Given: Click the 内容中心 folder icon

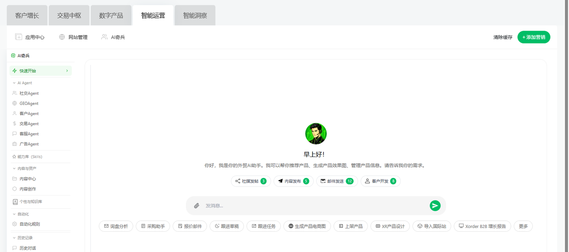Looking at the screenshot, I should pyautogui.click(x=15, y=179).
